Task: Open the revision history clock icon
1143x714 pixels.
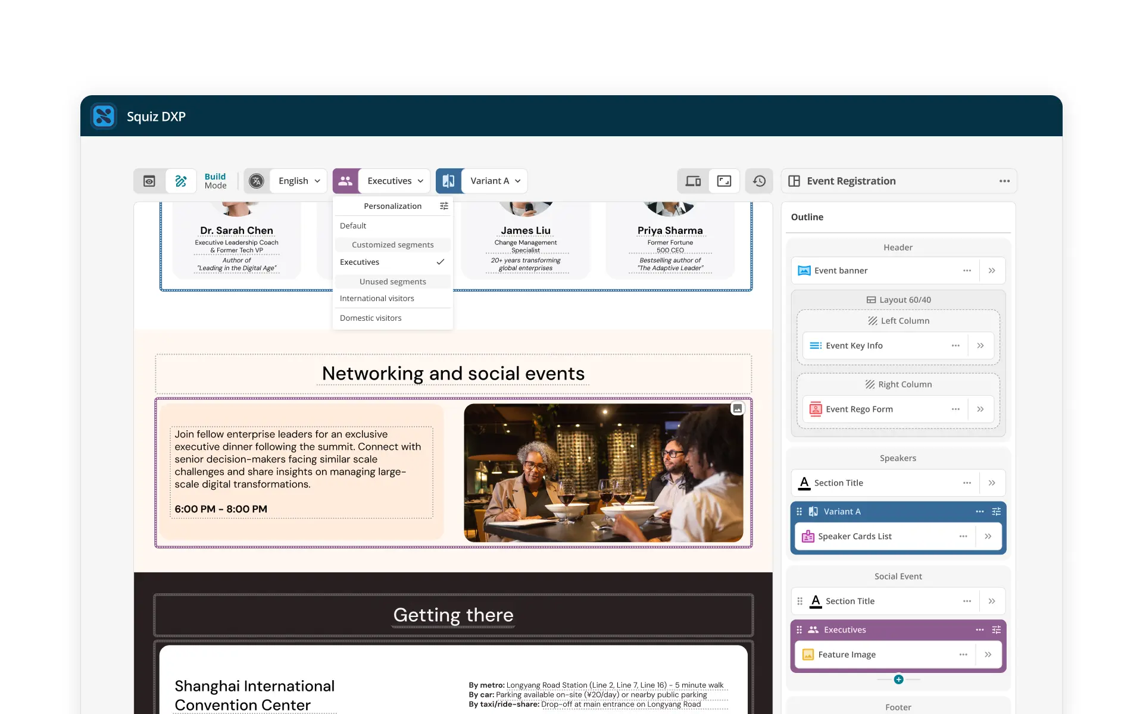Action: [x=759, y=181]
